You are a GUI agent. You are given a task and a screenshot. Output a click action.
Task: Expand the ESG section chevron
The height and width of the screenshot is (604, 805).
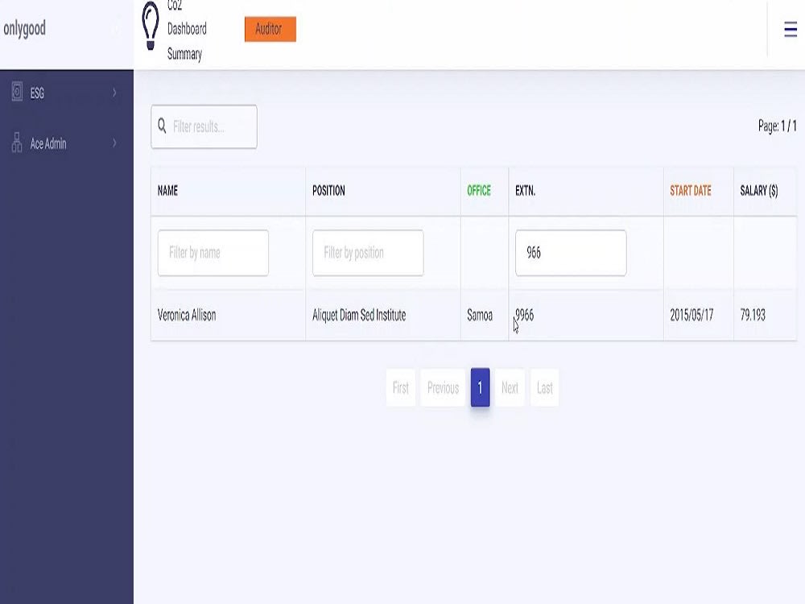[x=113, y=93]
